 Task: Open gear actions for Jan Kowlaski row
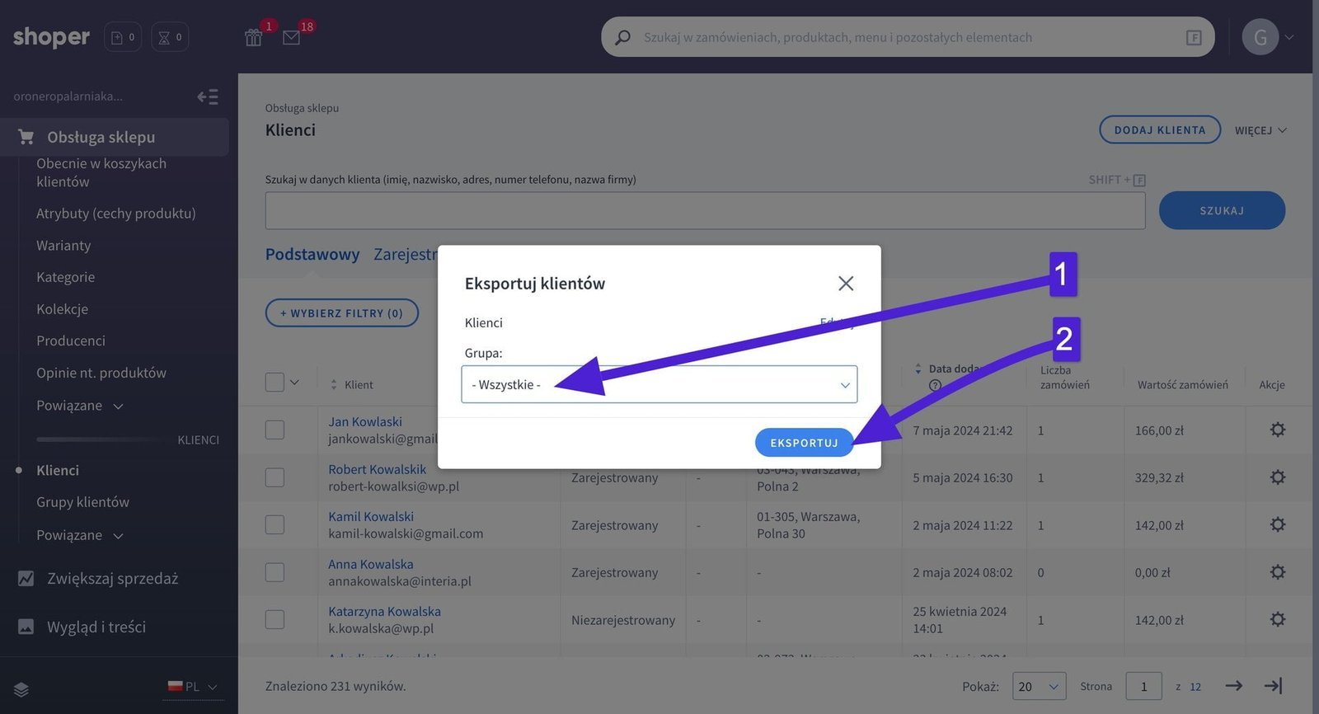point(1277,430)
